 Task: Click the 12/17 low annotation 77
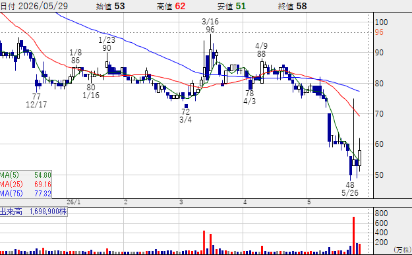(36, 96)
